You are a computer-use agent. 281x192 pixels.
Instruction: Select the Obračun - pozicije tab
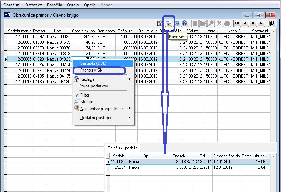(x=123, y=148)
